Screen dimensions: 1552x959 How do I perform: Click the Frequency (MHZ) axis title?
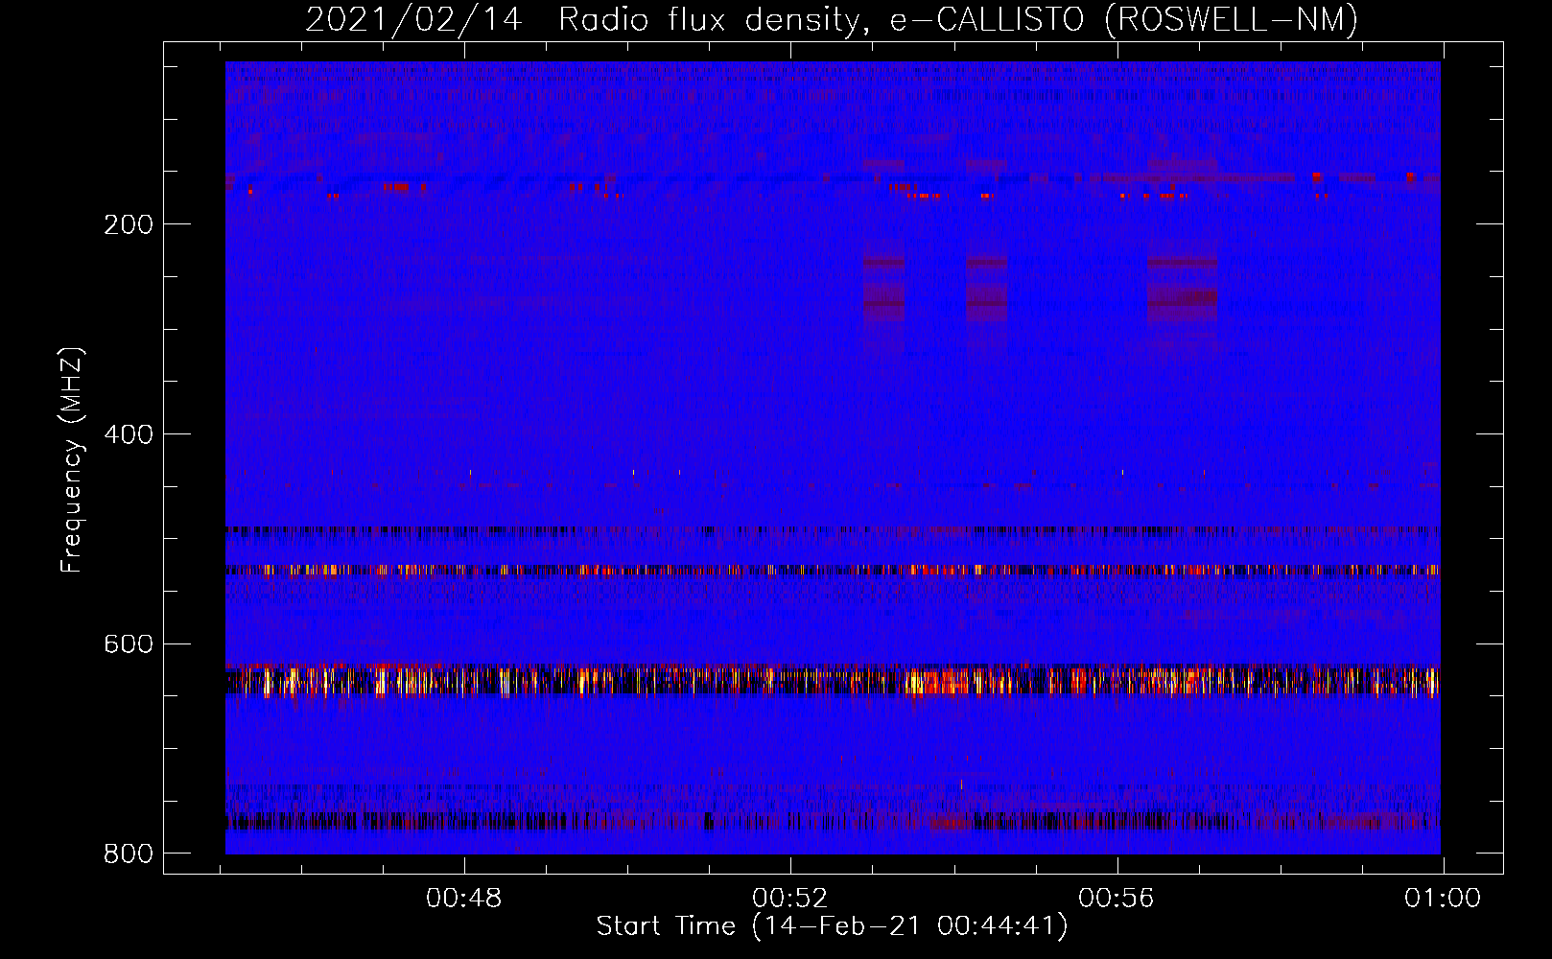[x=72, y=460]
